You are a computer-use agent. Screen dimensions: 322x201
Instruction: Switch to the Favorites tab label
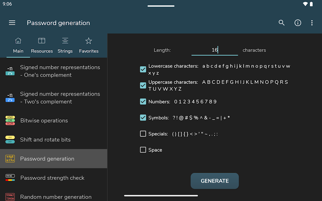[x=89, y=51]
